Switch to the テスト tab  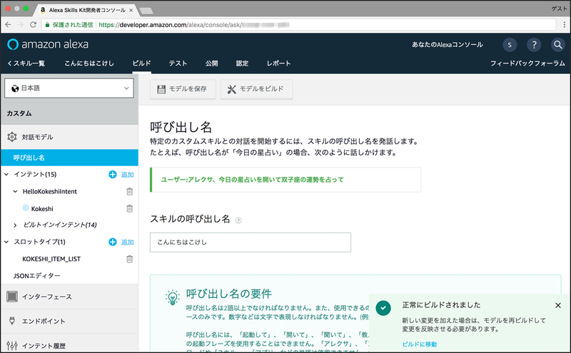(x=178, y=63)
